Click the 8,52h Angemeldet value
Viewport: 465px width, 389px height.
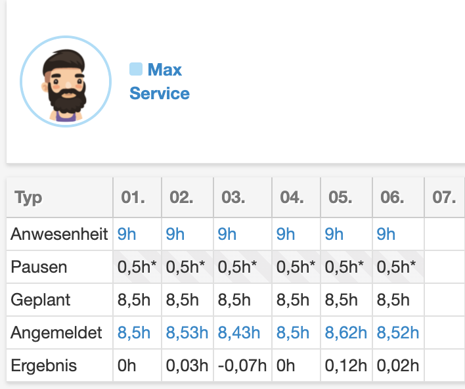click(x=398, y=333)
